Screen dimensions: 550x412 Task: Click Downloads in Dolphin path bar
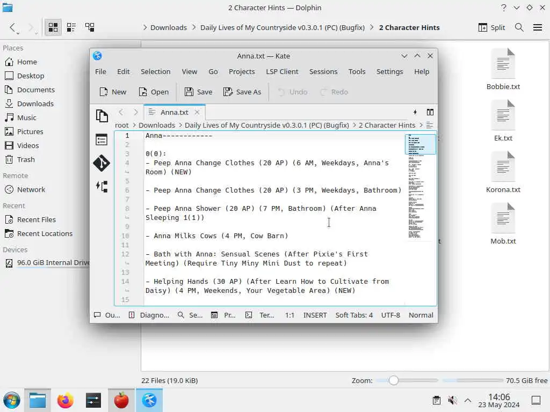(x=168, y=27)
